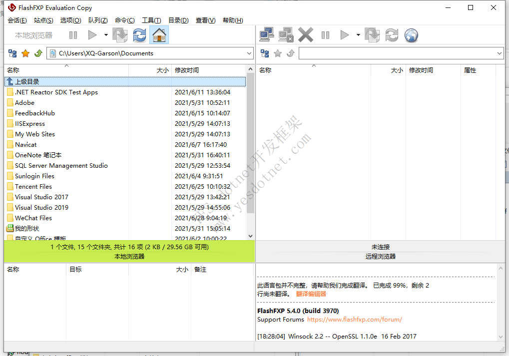Sort local files by 大小 column
The height and width of the screenshot is (356, 509).
tap(150, 70)
